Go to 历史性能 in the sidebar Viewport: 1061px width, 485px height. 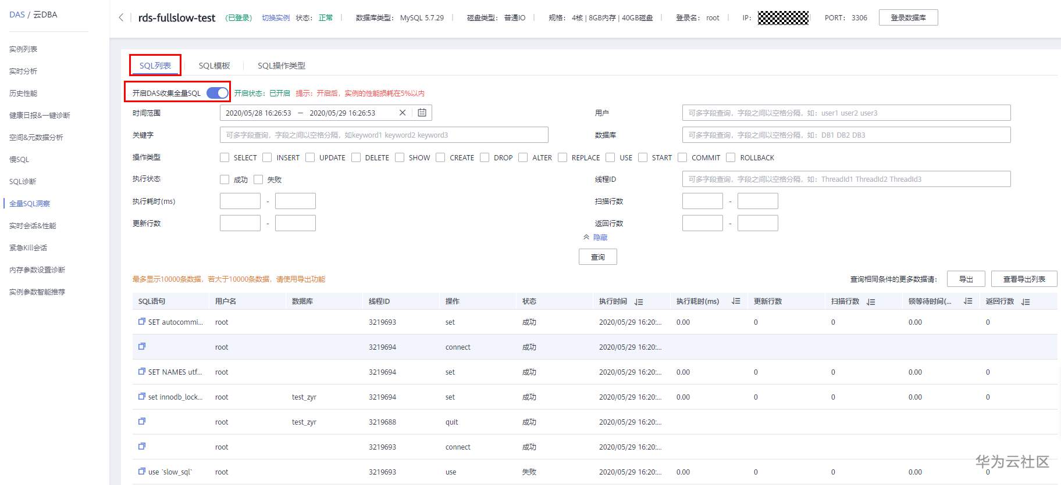(x=23, y=94)
